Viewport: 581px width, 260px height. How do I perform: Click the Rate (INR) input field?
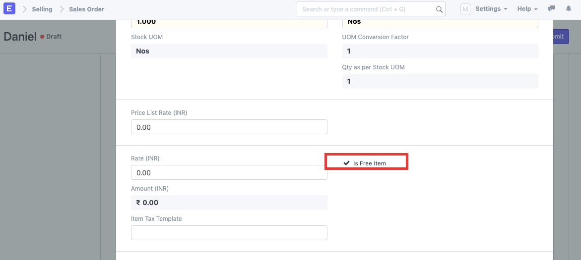pos(229,173)
